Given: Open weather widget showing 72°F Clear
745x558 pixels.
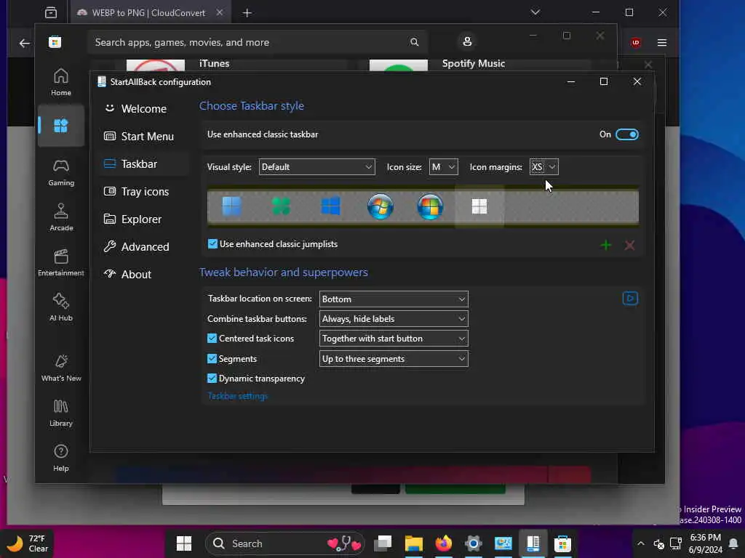Looking at the screenshot, I should point(28,543).
